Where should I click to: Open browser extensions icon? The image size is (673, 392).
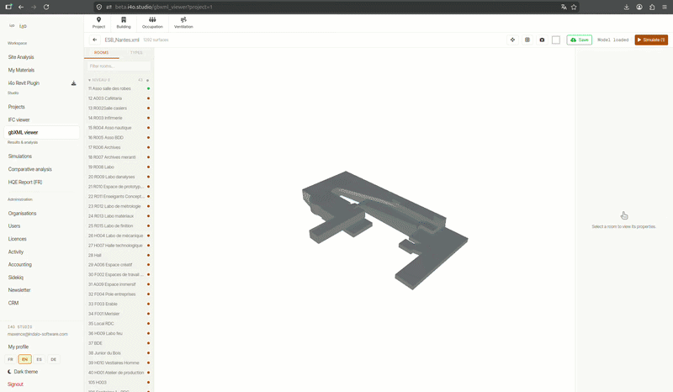pyautogui.click(x=652, y=7)
